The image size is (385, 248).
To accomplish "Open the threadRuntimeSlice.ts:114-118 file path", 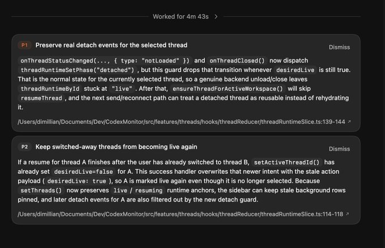I will [181, 214].
